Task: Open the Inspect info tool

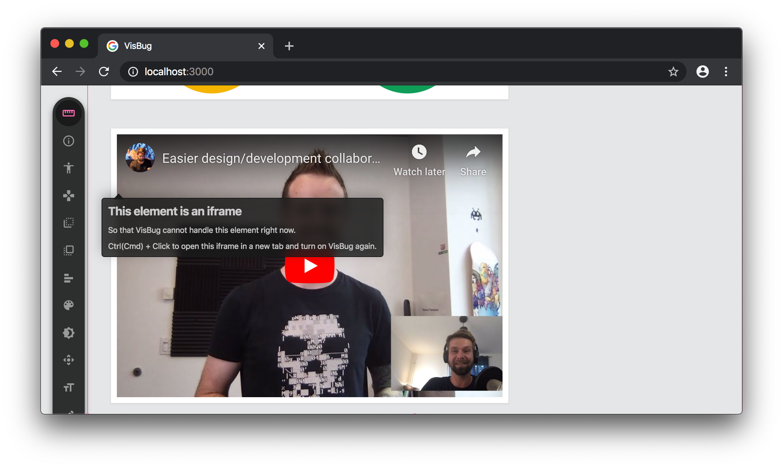Action: pyautogui.click(x=69, y=141)
